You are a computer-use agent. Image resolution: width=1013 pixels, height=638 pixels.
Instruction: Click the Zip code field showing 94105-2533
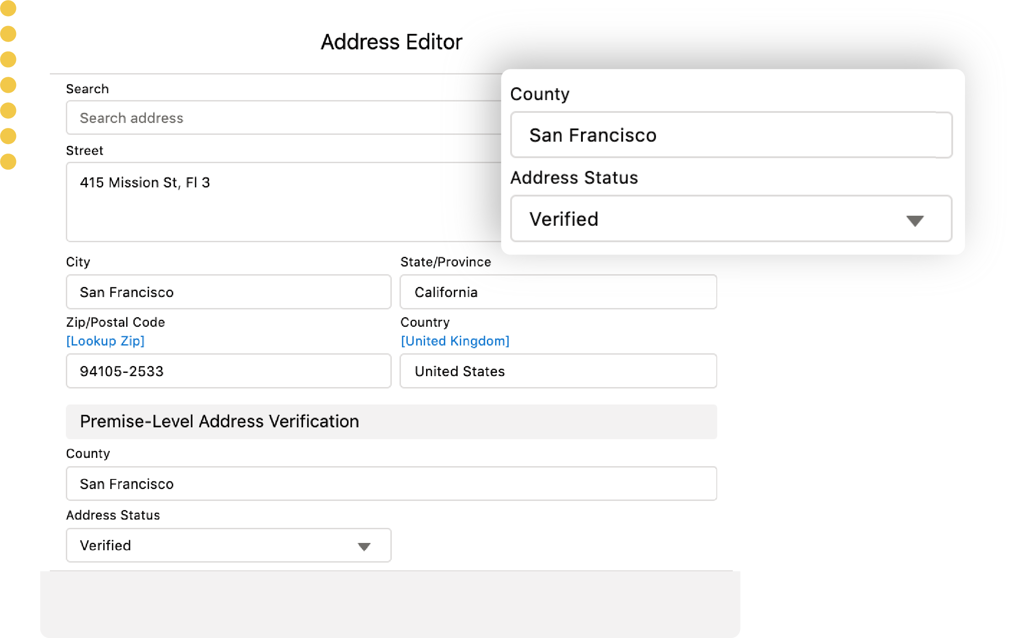(x=228, y=371)
